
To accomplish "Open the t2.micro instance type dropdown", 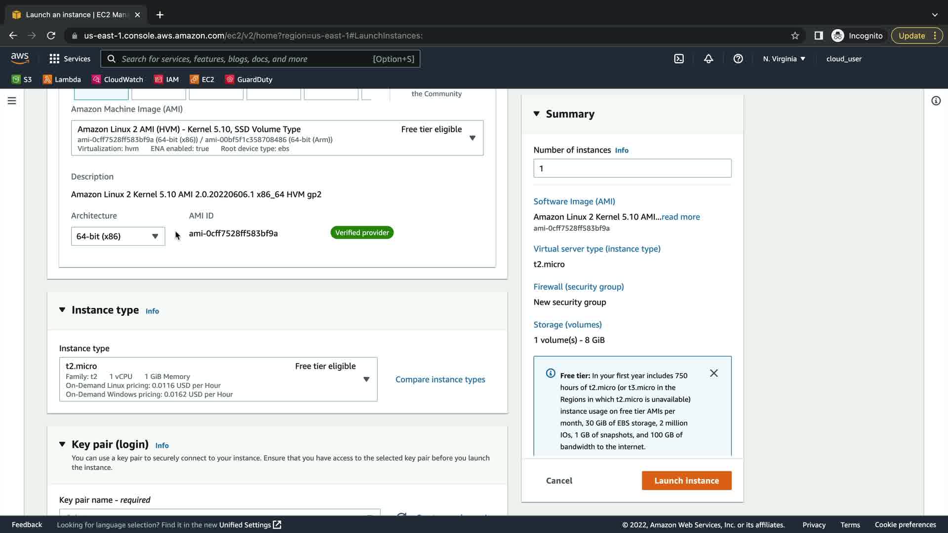I will [x=218, y=380].
